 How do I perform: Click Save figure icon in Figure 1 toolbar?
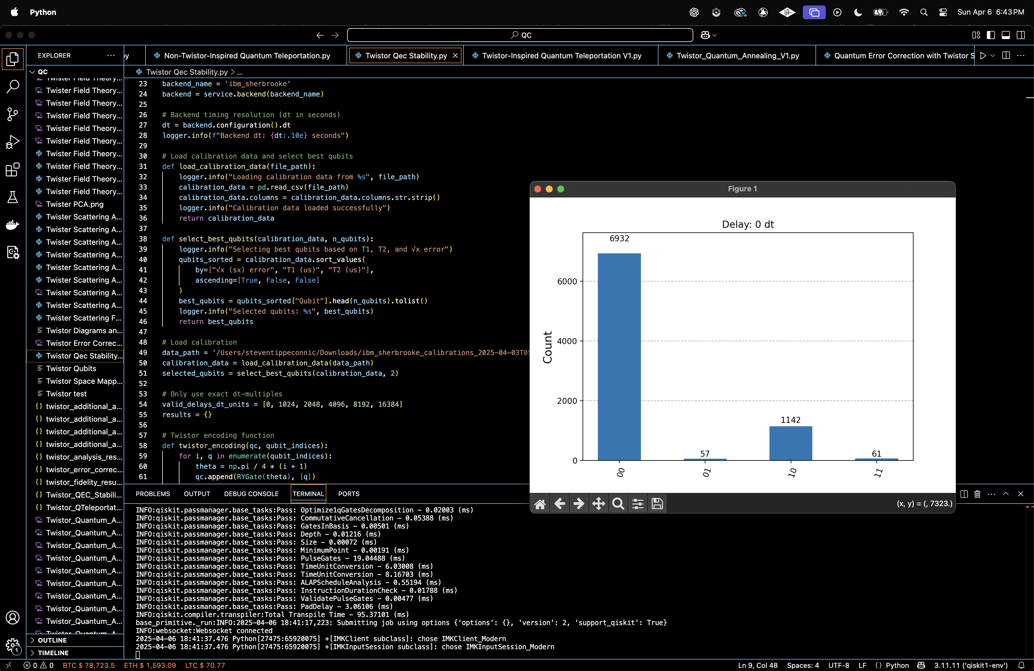point(657,504)
